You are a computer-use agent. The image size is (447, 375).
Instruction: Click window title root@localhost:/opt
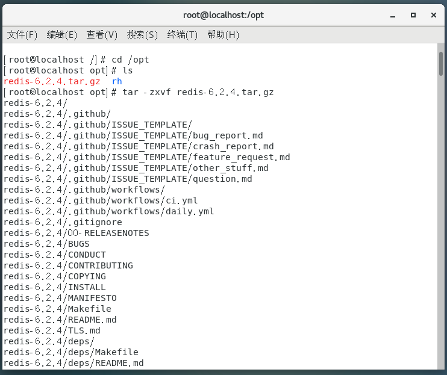coord(223,15)
